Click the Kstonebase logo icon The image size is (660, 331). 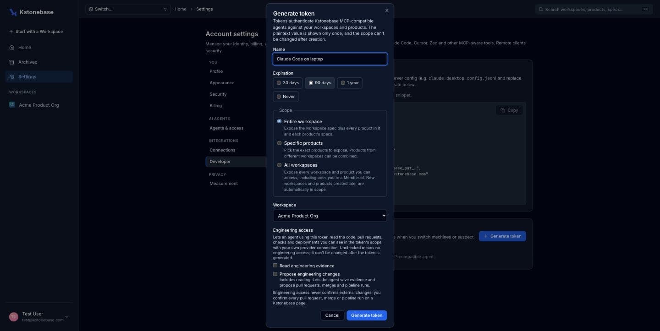[x=13, y=12]
